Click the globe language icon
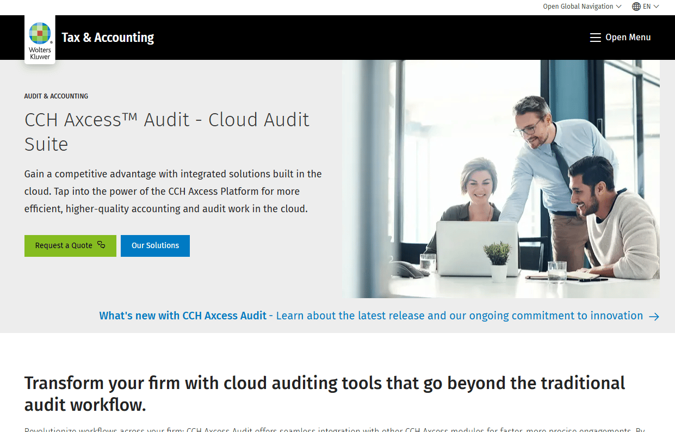The height and width of the screenshot is (432, 675). point(636,7)
